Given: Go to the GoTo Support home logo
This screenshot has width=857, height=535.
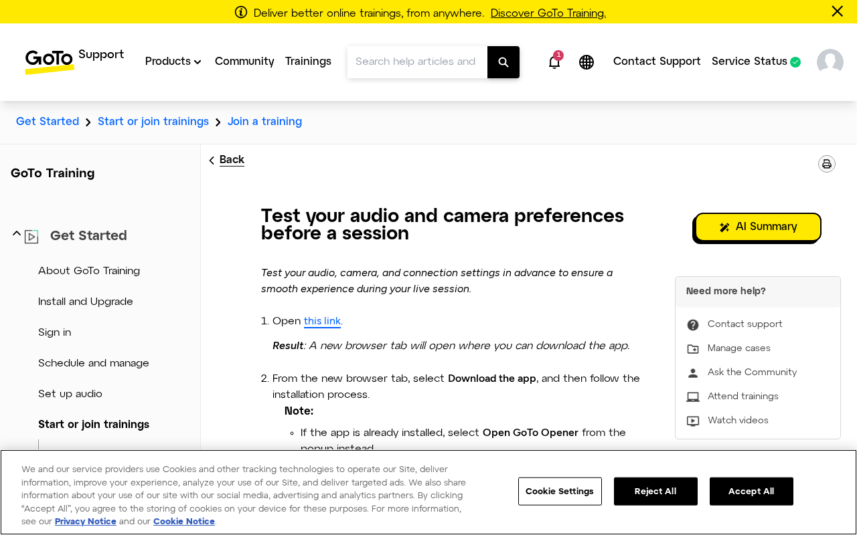Looking at the screenshot, I should (x=74, y=61).
